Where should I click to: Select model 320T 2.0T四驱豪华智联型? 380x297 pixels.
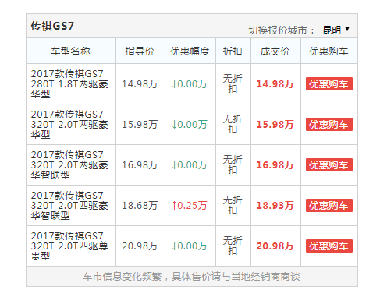(x=69, y=205)
